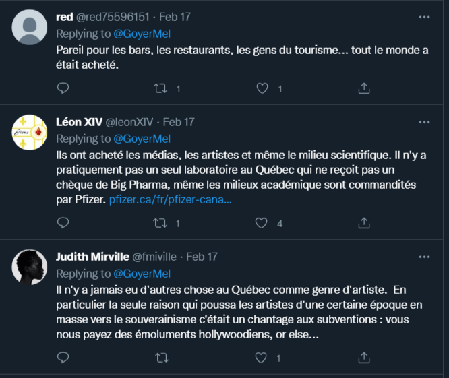Share Léon XIV's tweet
449x378 pixels.
[x=363, y=223]
